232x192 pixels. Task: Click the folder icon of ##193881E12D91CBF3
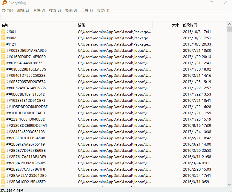point(3,101)
